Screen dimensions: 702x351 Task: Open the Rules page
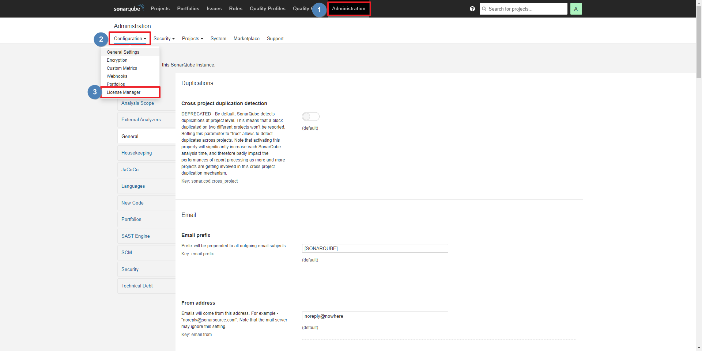click(x=236, y=8)
